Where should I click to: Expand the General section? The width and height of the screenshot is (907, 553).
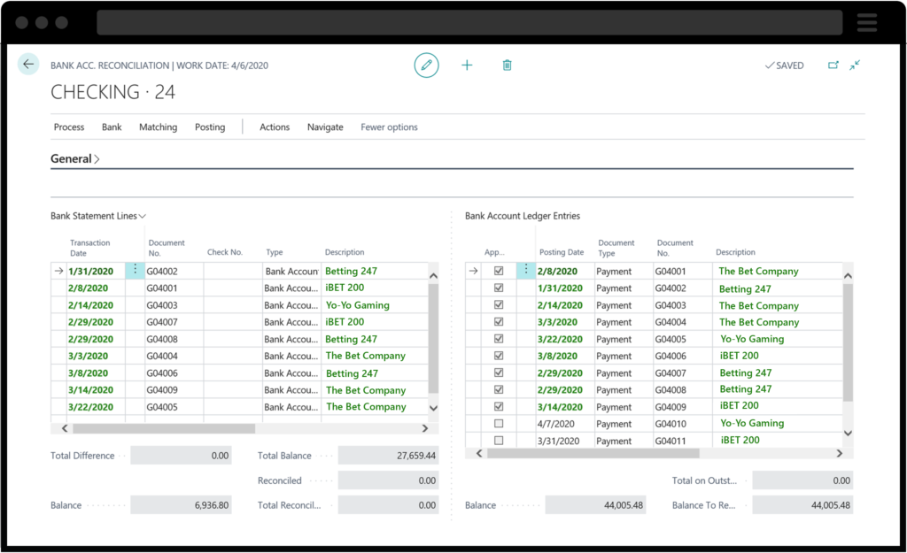[x=75, y=159]
